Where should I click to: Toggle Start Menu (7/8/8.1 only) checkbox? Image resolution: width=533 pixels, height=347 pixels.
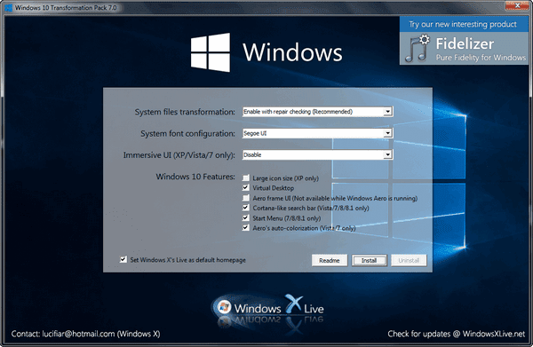click(246, 218)
